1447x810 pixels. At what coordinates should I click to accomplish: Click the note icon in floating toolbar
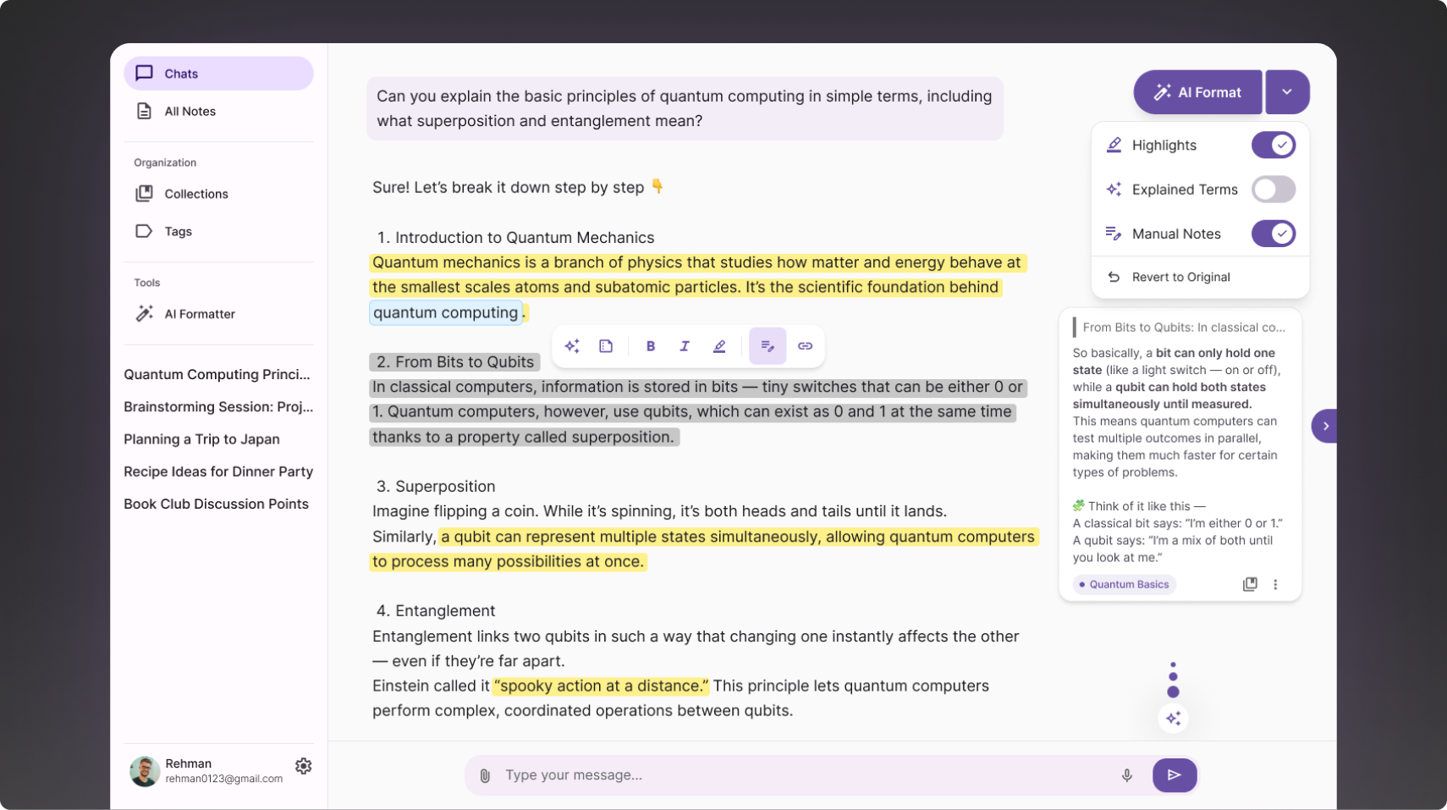(x=606, y=346)
